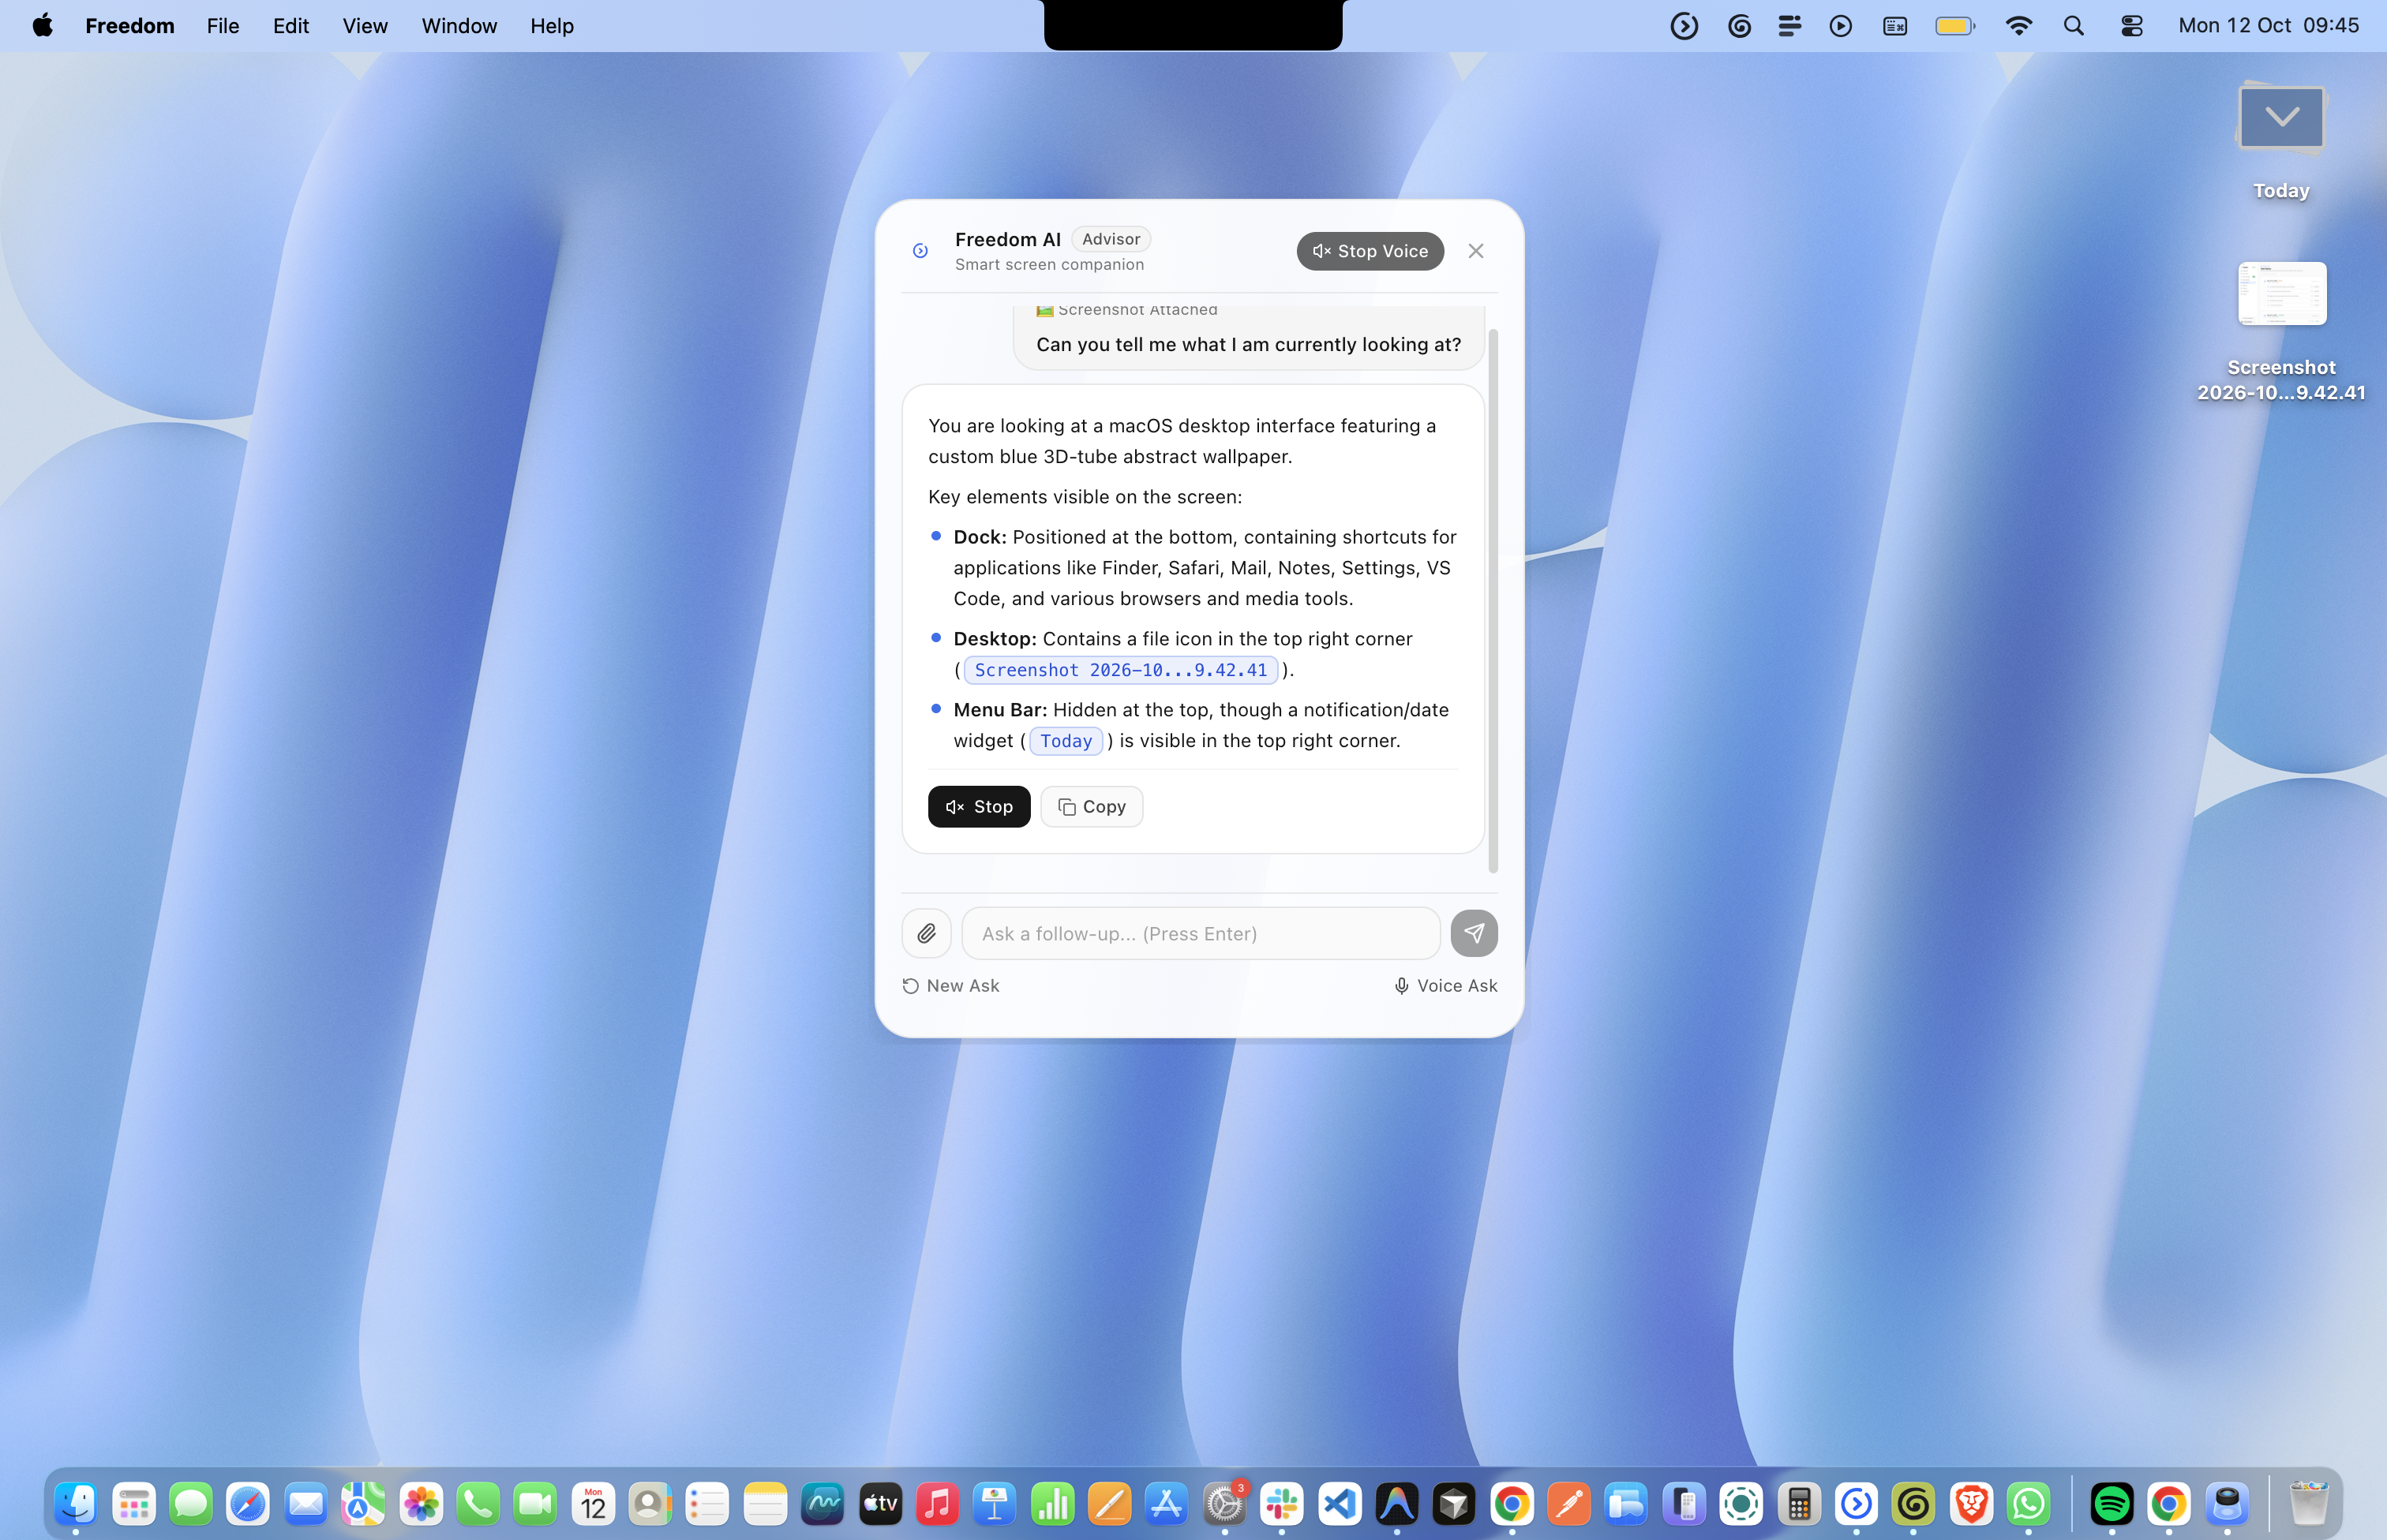Copy the AI response text

pyautogui.click(x=1092, y=807)
